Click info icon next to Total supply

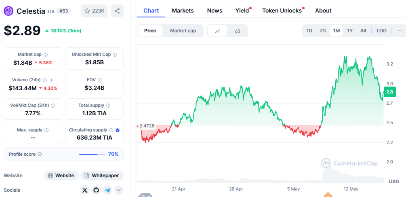point(108,105)
